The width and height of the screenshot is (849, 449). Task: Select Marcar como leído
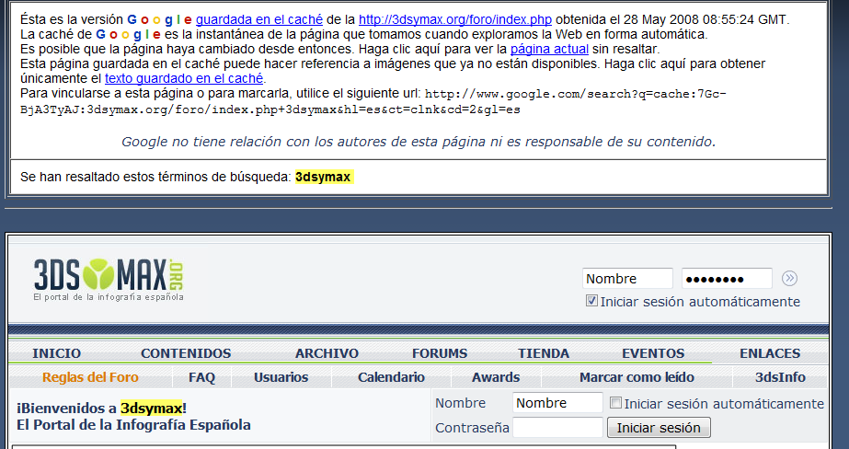coord(637,377)
